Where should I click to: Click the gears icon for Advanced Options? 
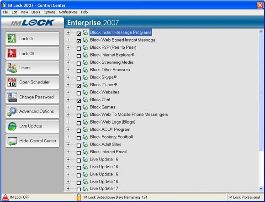pos(12,111)
